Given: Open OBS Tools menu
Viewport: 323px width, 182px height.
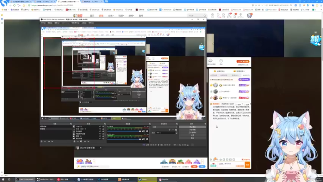Looking at the screenshot, I should tap(84, 23).
